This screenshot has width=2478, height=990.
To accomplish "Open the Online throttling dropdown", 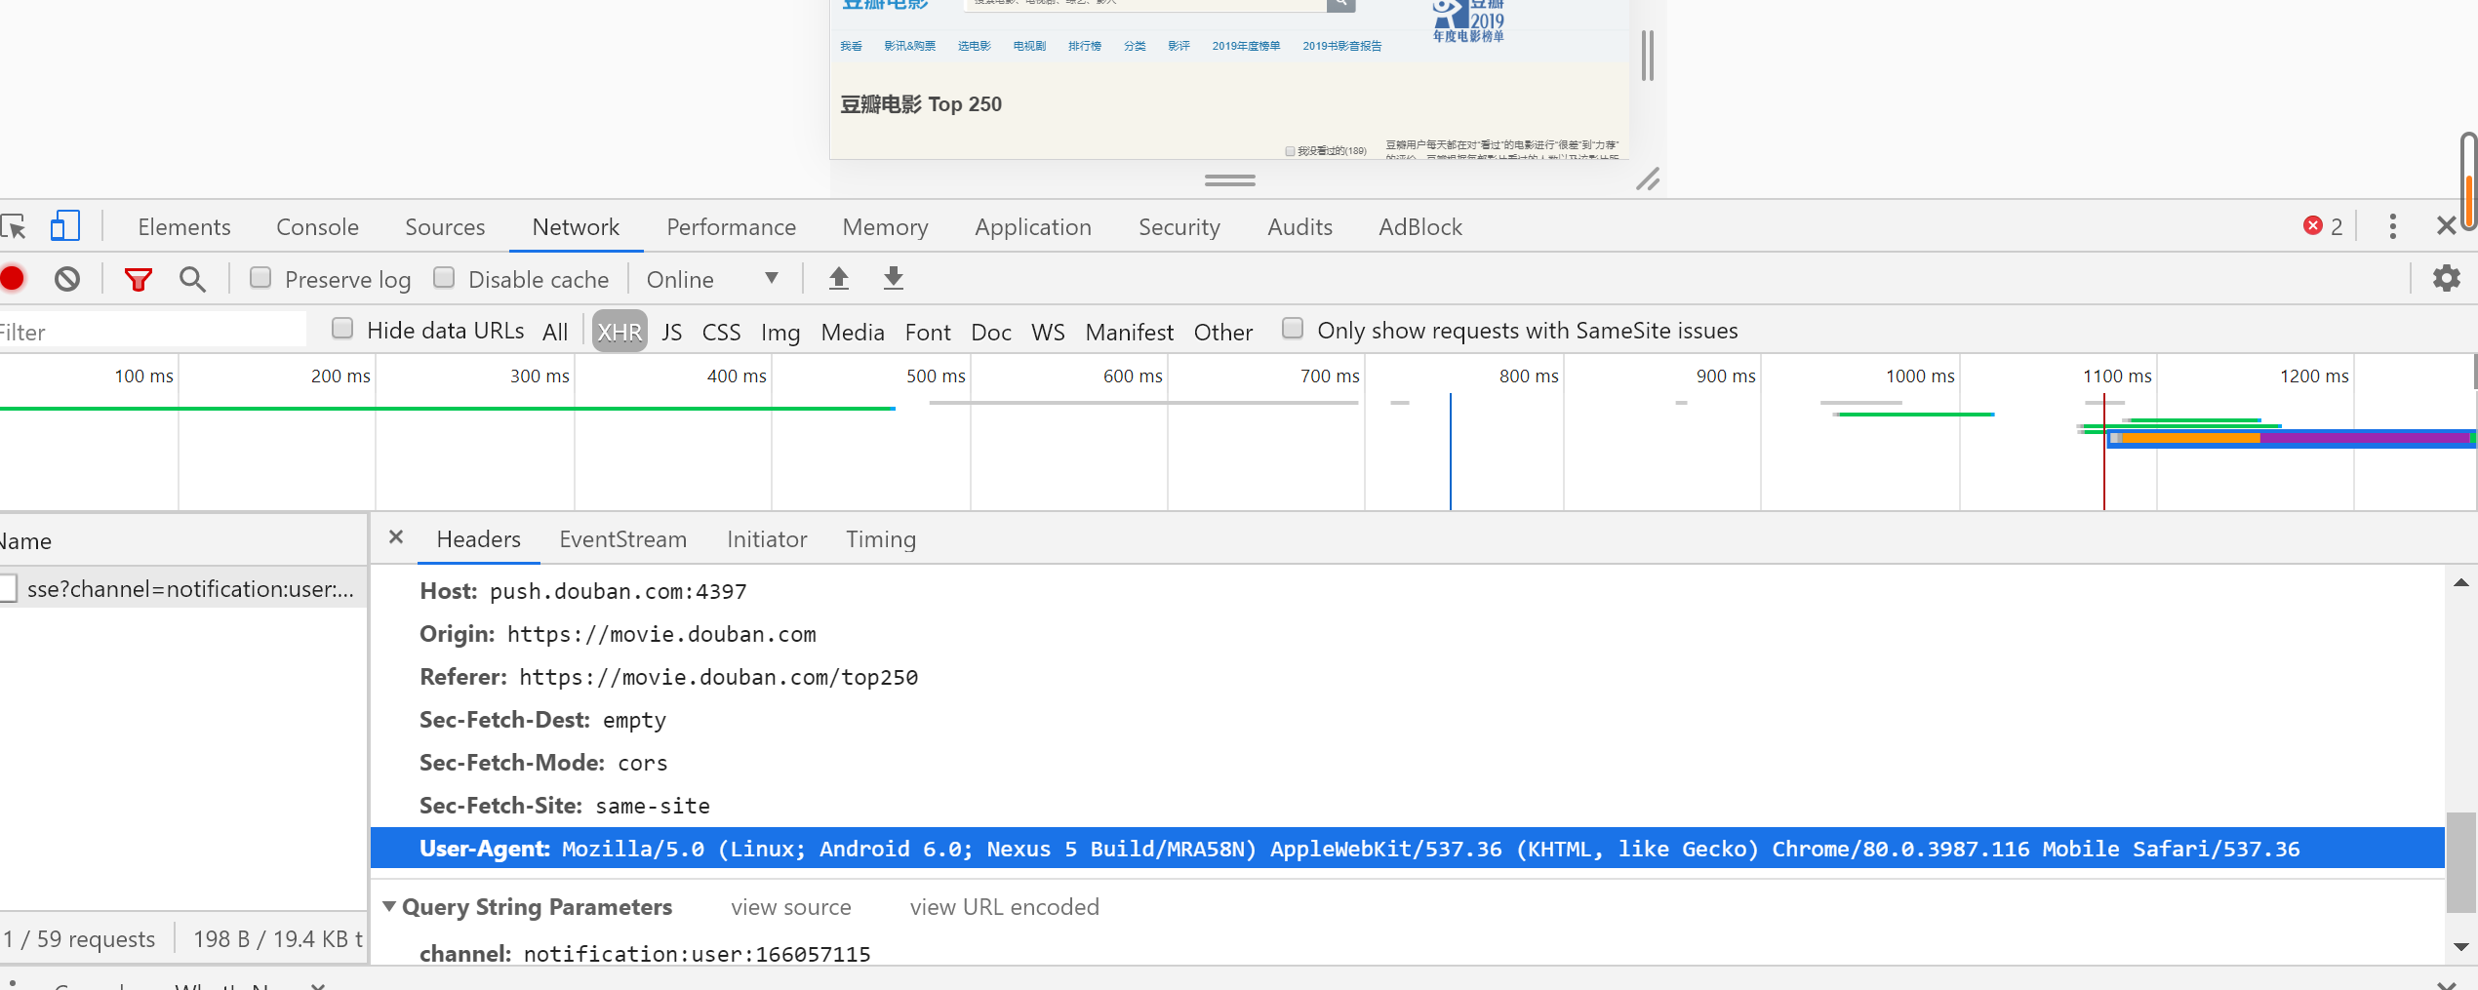I will (x=713, y=279).
